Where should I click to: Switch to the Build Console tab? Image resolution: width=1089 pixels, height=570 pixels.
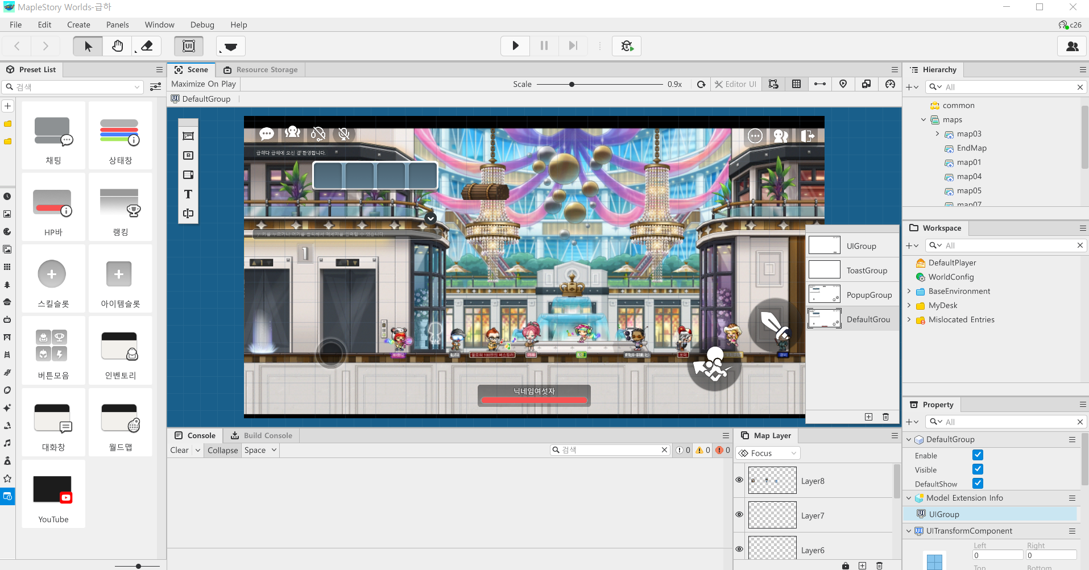click(x=262, y=436)
